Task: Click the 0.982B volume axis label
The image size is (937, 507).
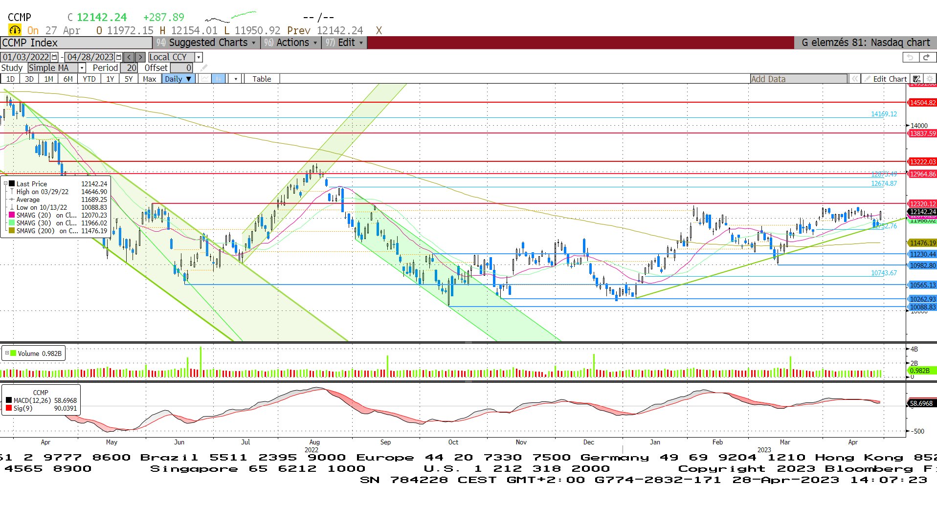Action: coord(922,371)
